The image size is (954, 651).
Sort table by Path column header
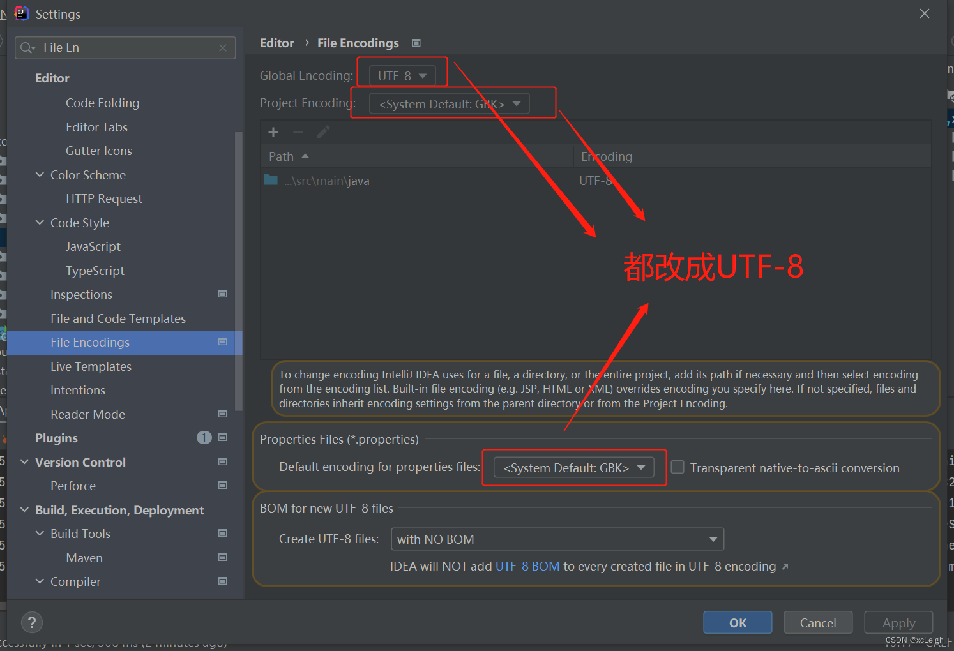pyautogui.click(x=417, y=156)
